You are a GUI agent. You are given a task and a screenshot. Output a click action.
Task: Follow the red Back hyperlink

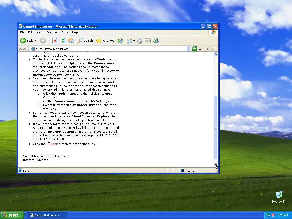click(54, 144)
